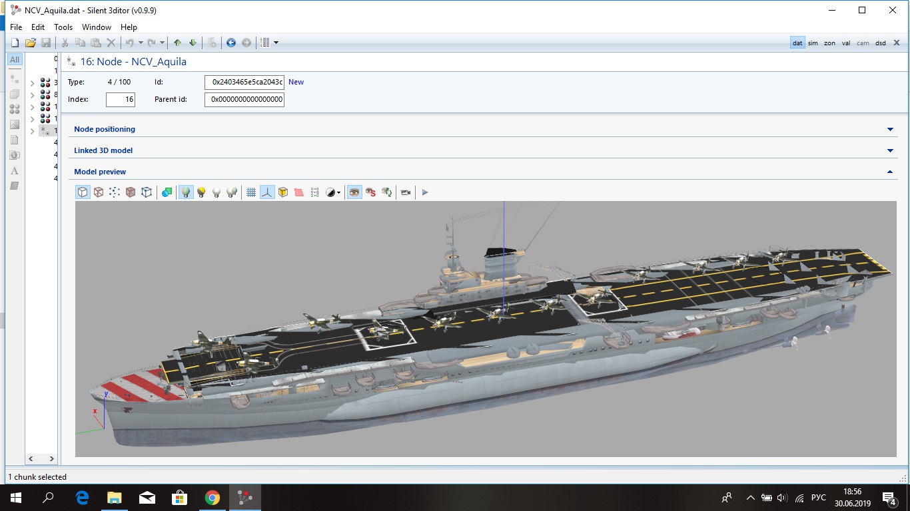Click the Index input field
Image resolution: width=910 pixels, height=511 pixels.
(121, 100)
